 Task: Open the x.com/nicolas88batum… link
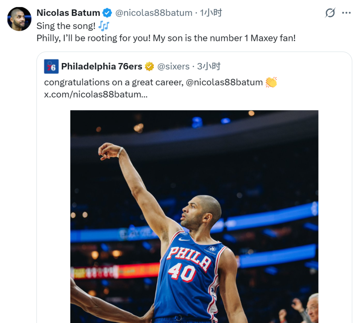(x=96, y=95)
